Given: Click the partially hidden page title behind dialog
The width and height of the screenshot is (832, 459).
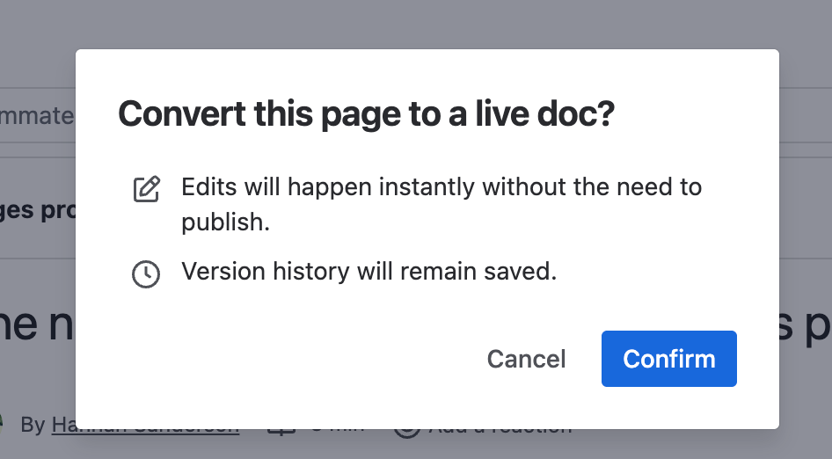Looking at the screenshot, I should (x=37, y=324).
